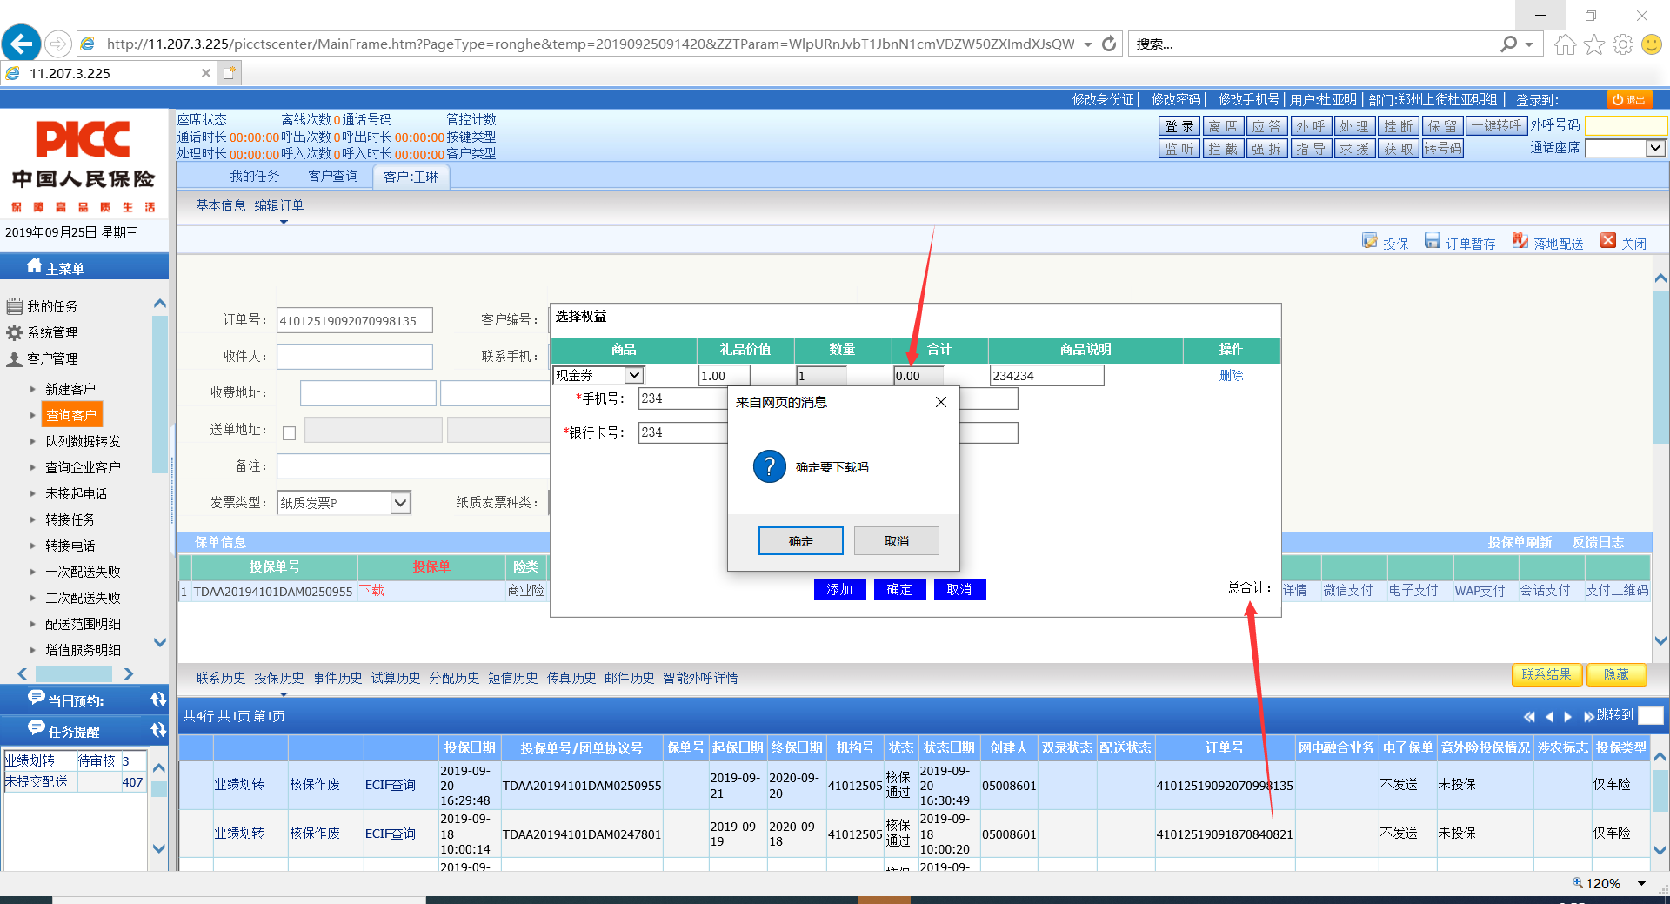Refresh the page with reload icon
The height and width of the screenshot is (904, 1670).
coord(1109,44)
